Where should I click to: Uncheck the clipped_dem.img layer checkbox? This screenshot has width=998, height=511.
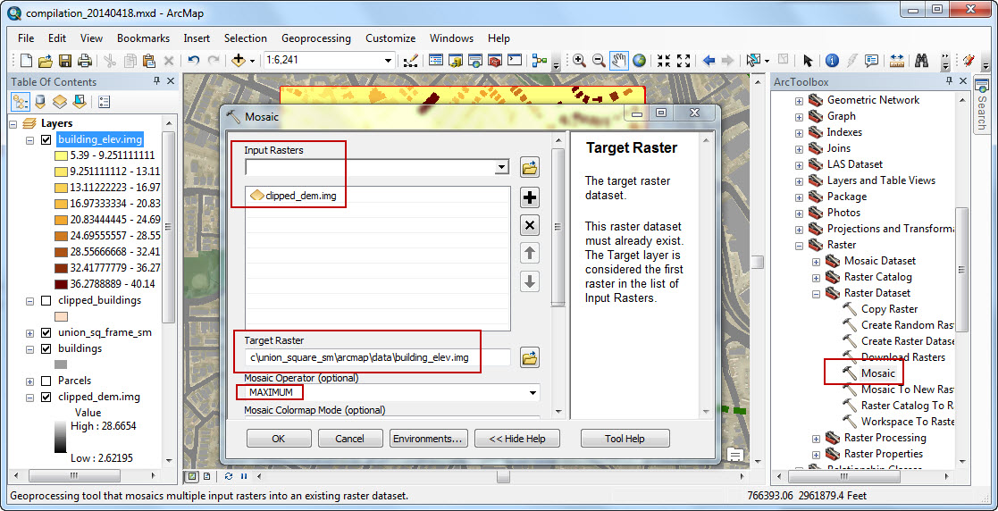click(46, 397)
